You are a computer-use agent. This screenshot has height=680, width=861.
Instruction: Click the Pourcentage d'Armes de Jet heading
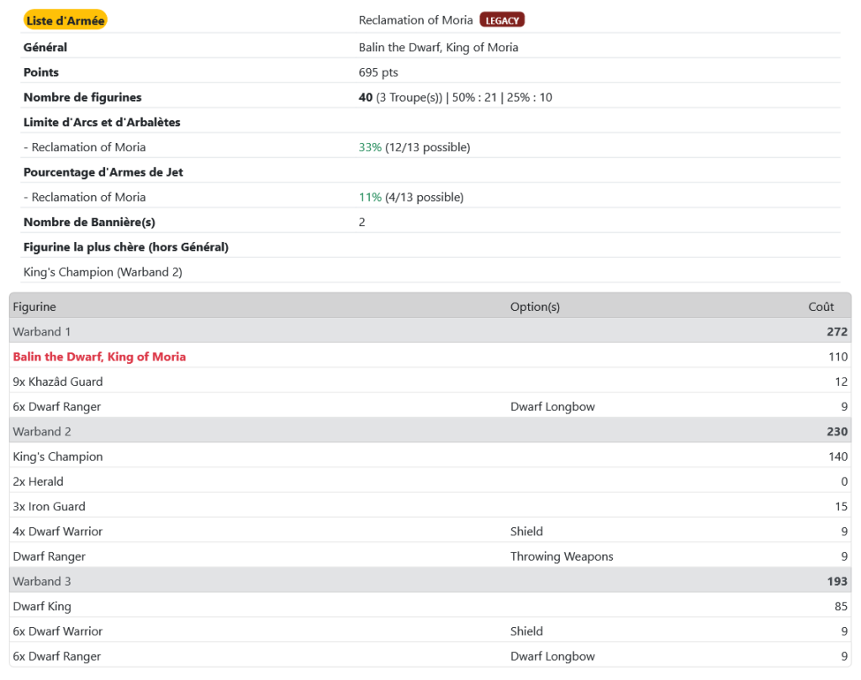103,172
